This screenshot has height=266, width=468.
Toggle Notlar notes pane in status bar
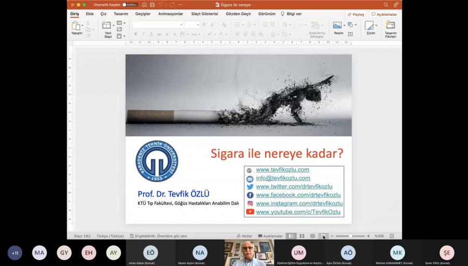244,236
